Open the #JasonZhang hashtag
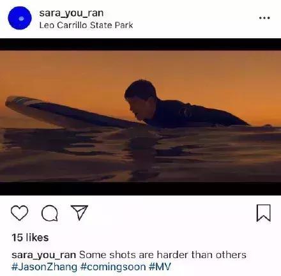Viewport: 281px width, 276px height. coord(44,267)
